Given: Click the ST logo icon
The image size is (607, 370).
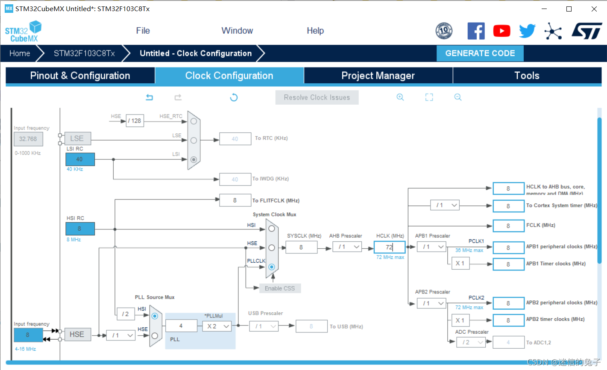Looking at the screenshot, I should [587, 31].
